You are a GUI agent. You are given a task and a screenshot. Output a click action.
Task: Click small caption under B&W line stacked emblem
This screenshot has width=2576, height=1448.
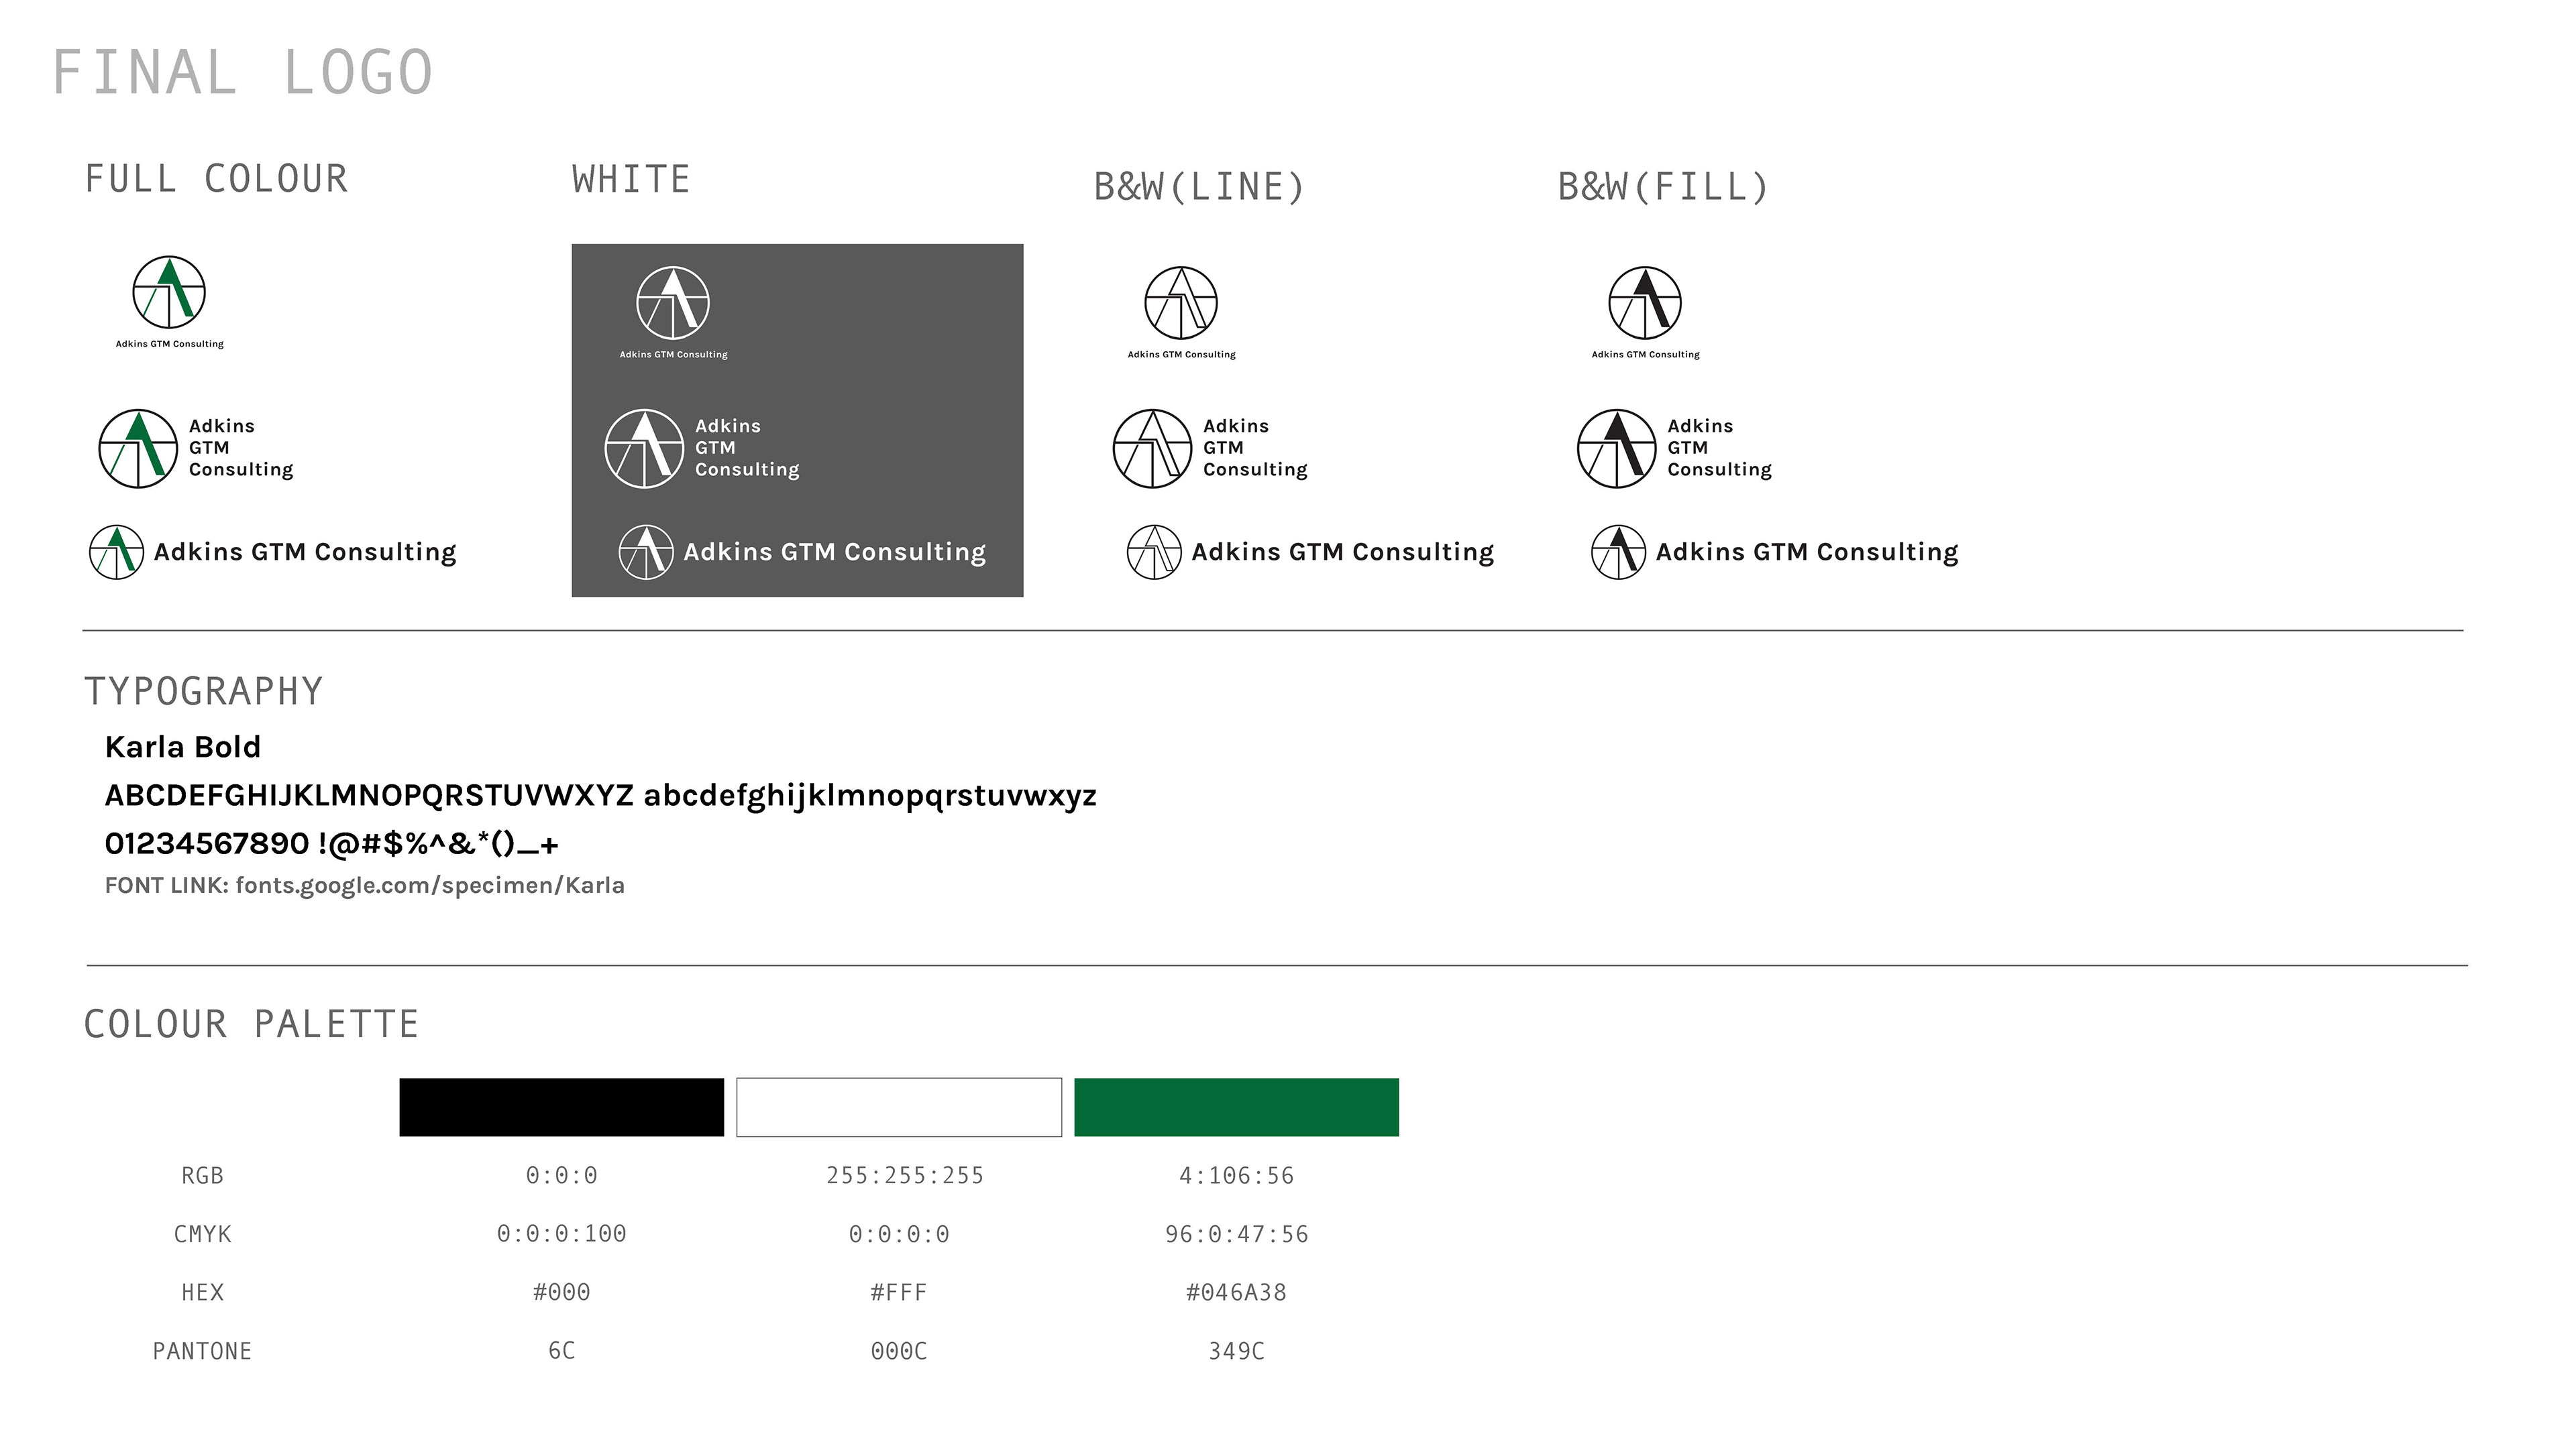coord(1181,355)
